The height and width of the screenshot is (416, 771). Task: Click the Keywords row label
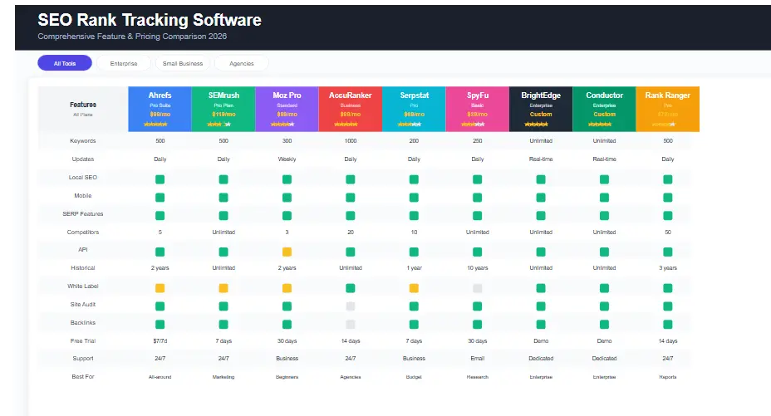(82, 141)
